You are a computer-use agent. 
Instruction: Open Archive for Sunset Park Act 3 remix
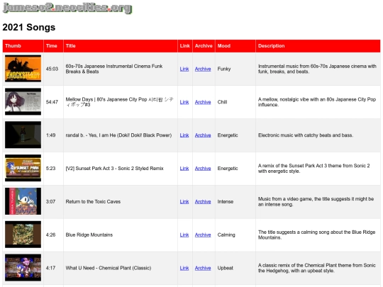pyautogui.click(x=203, y=169)
